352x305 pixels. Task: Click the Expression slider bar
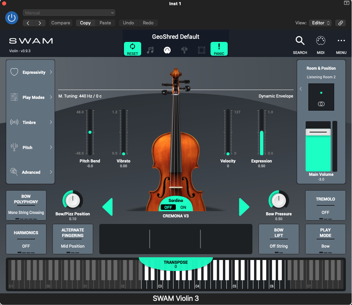point(262,132)
